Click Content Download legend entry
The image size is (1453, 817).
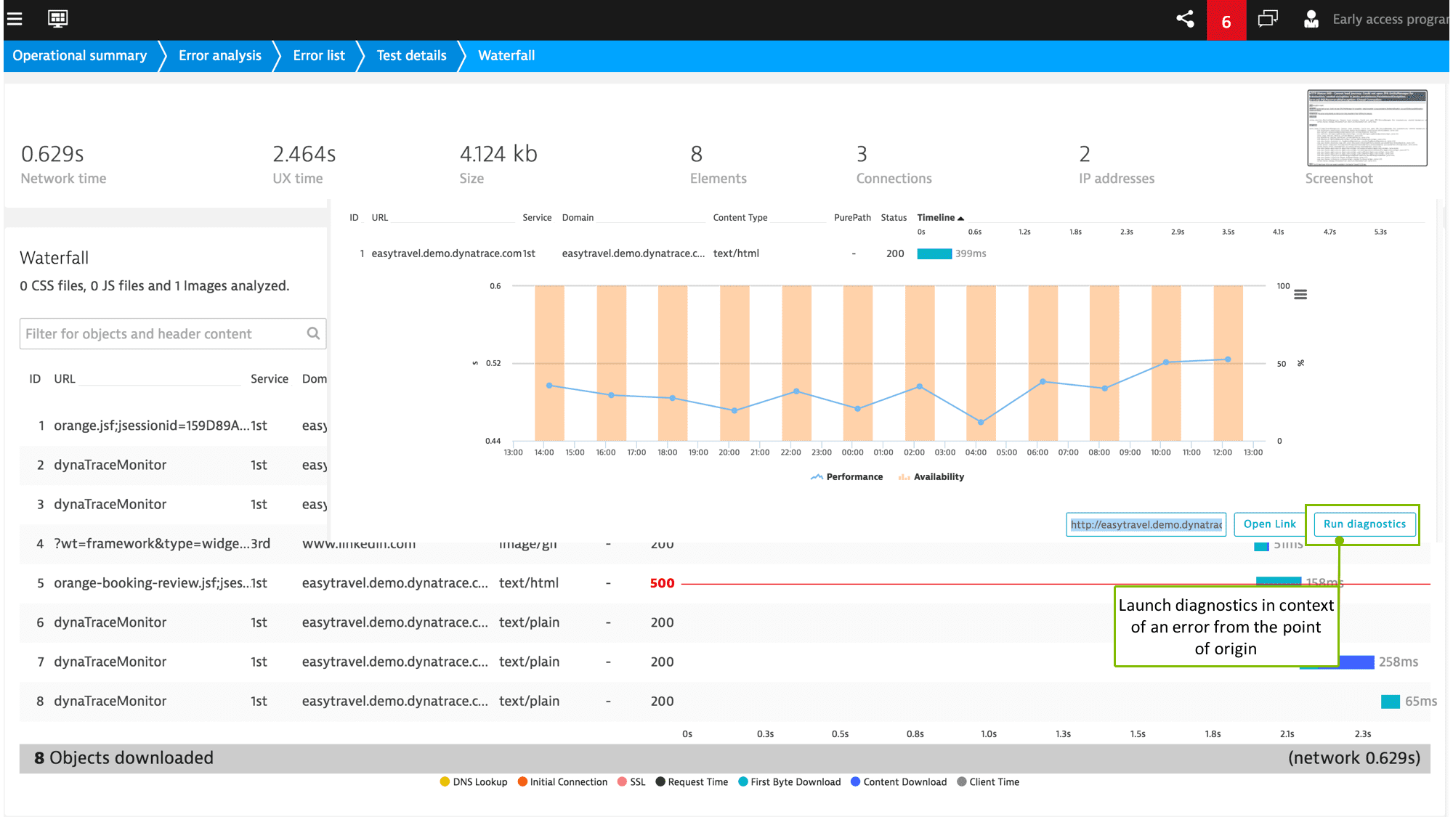point(899,782)
